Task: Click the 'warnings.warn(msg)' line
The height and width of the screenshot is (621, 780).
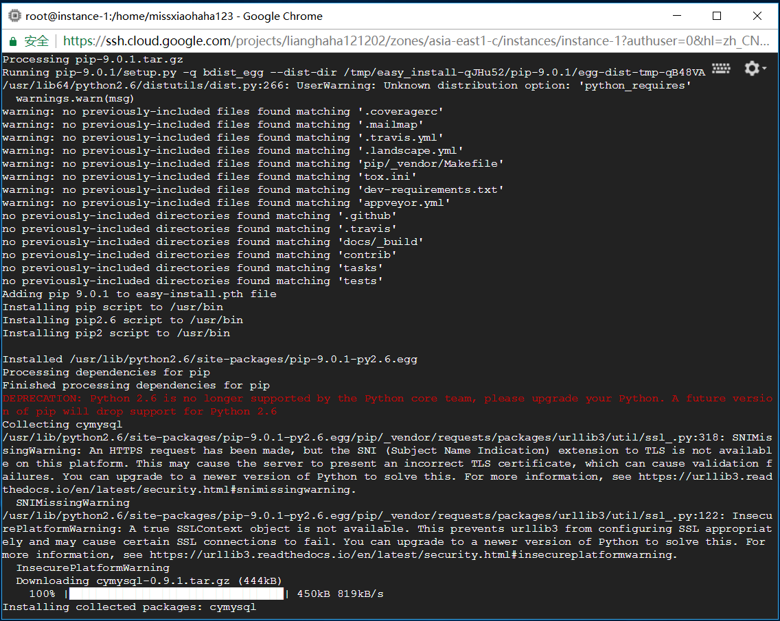Action: tap(75, 99)
